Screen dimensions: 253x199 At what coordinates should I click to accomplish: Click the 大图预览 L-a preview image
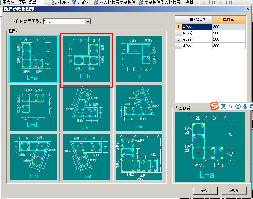[x=210, y=147]
